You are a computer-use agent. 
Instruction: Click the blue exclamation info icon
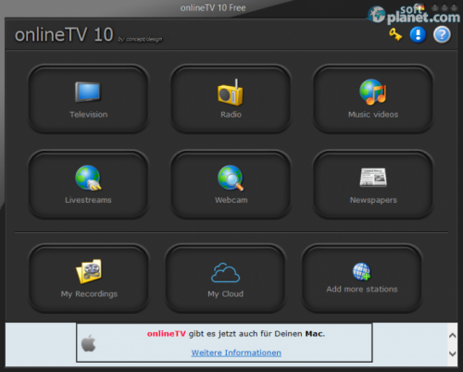[x=418, y=34]
